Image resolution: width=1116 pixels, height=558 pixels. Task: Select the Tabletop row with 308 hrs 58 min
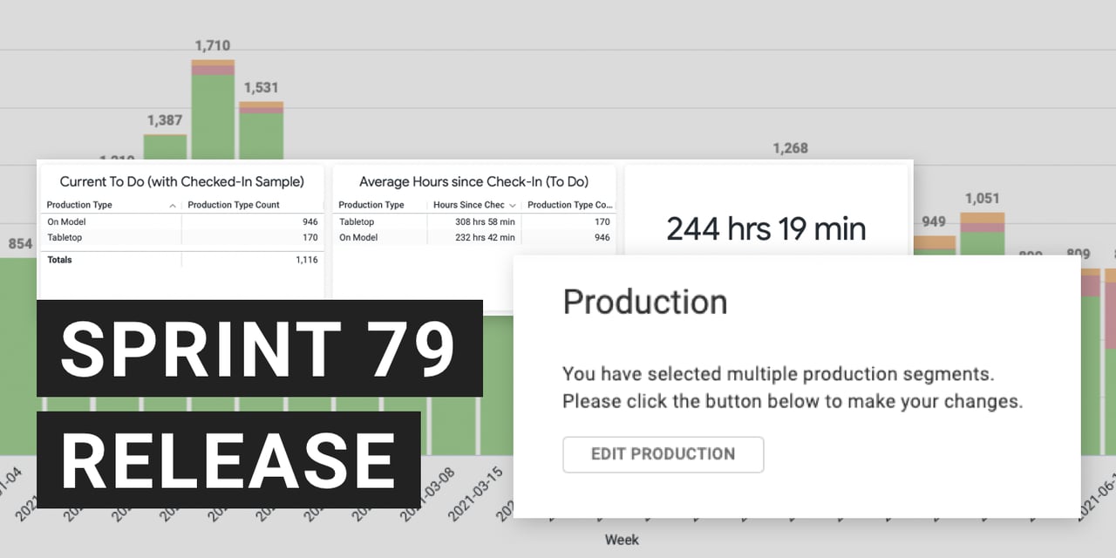click(x=474, y=222)
